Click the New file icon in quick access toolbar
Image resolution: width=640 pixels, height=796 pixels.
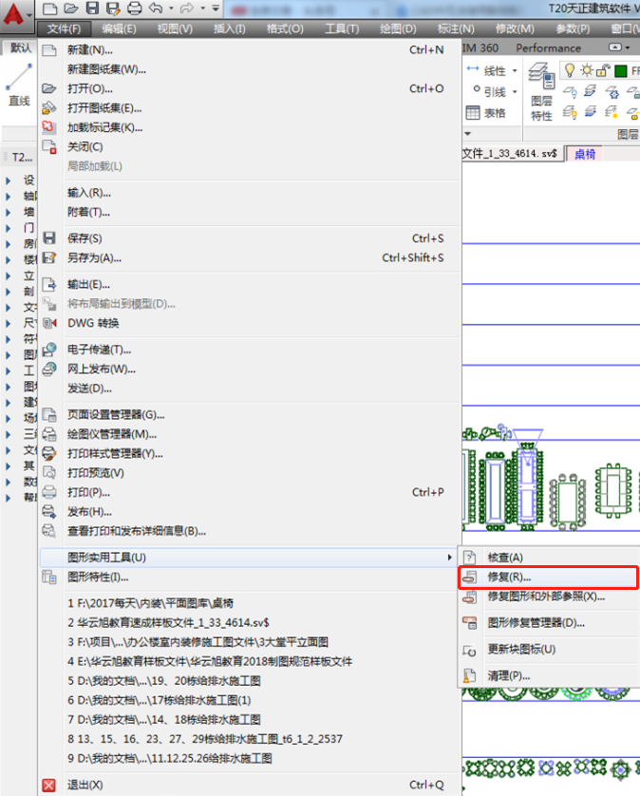pyautogui.click(x=49, y=9)
